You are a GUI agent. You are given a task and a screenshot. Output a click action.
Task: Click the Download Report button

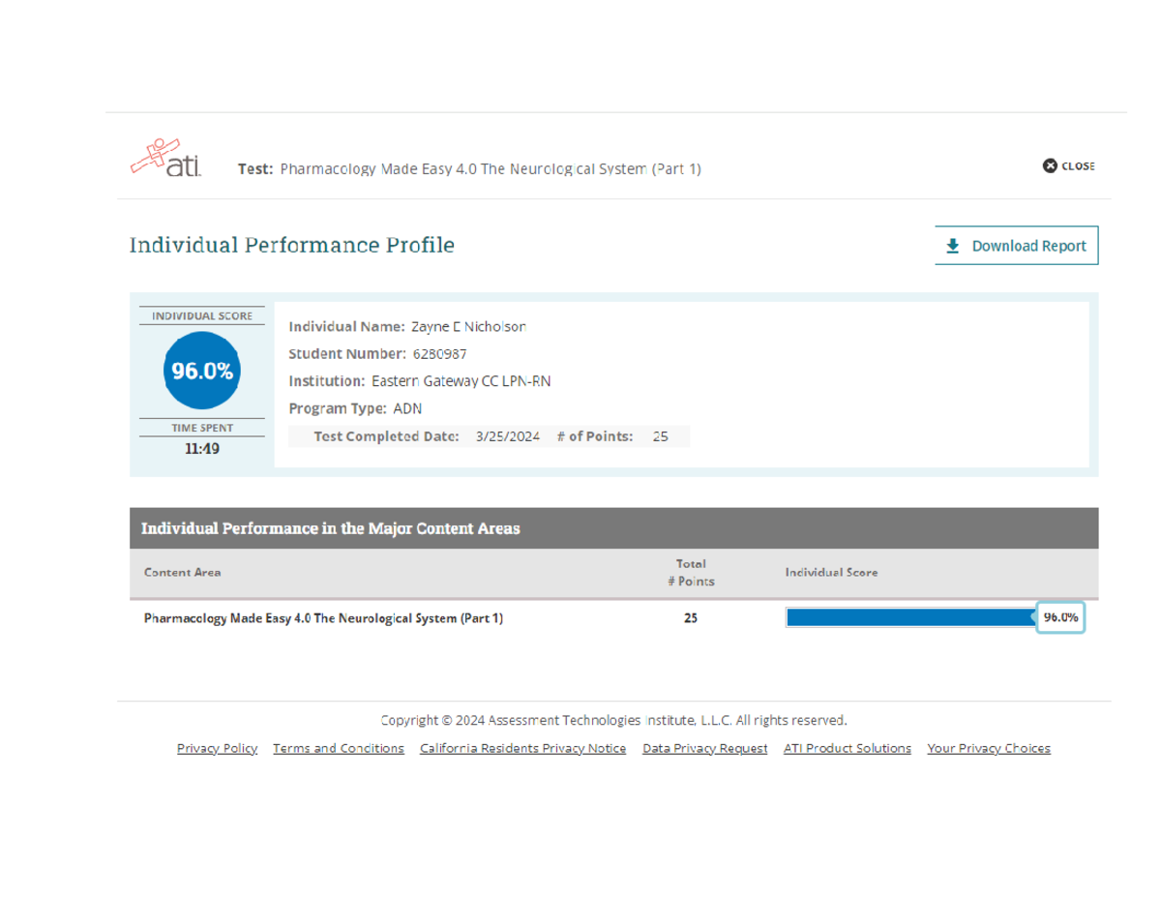point(1017,246)
